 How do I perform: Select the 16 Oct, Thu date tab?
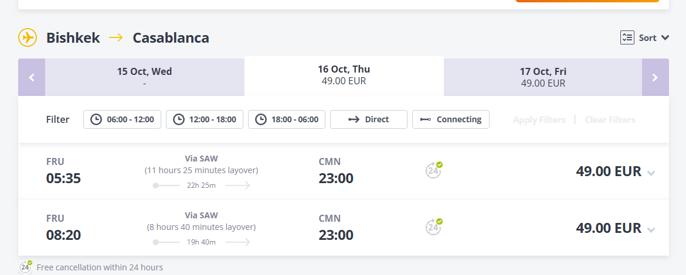(344, 75)
